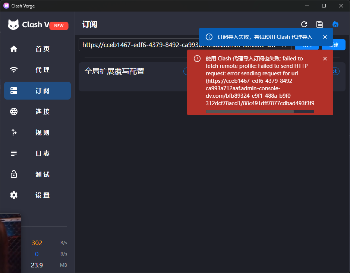Image resolution: width=350 pixels, height=273 pixels.
Task: Click the 新建 button
Action: [334, 45]
